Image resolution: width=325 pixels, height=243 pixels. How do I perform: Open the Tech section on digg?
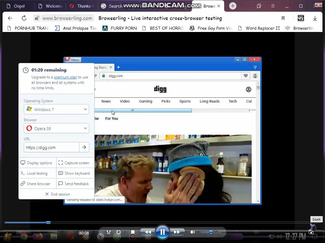(233, 101)
